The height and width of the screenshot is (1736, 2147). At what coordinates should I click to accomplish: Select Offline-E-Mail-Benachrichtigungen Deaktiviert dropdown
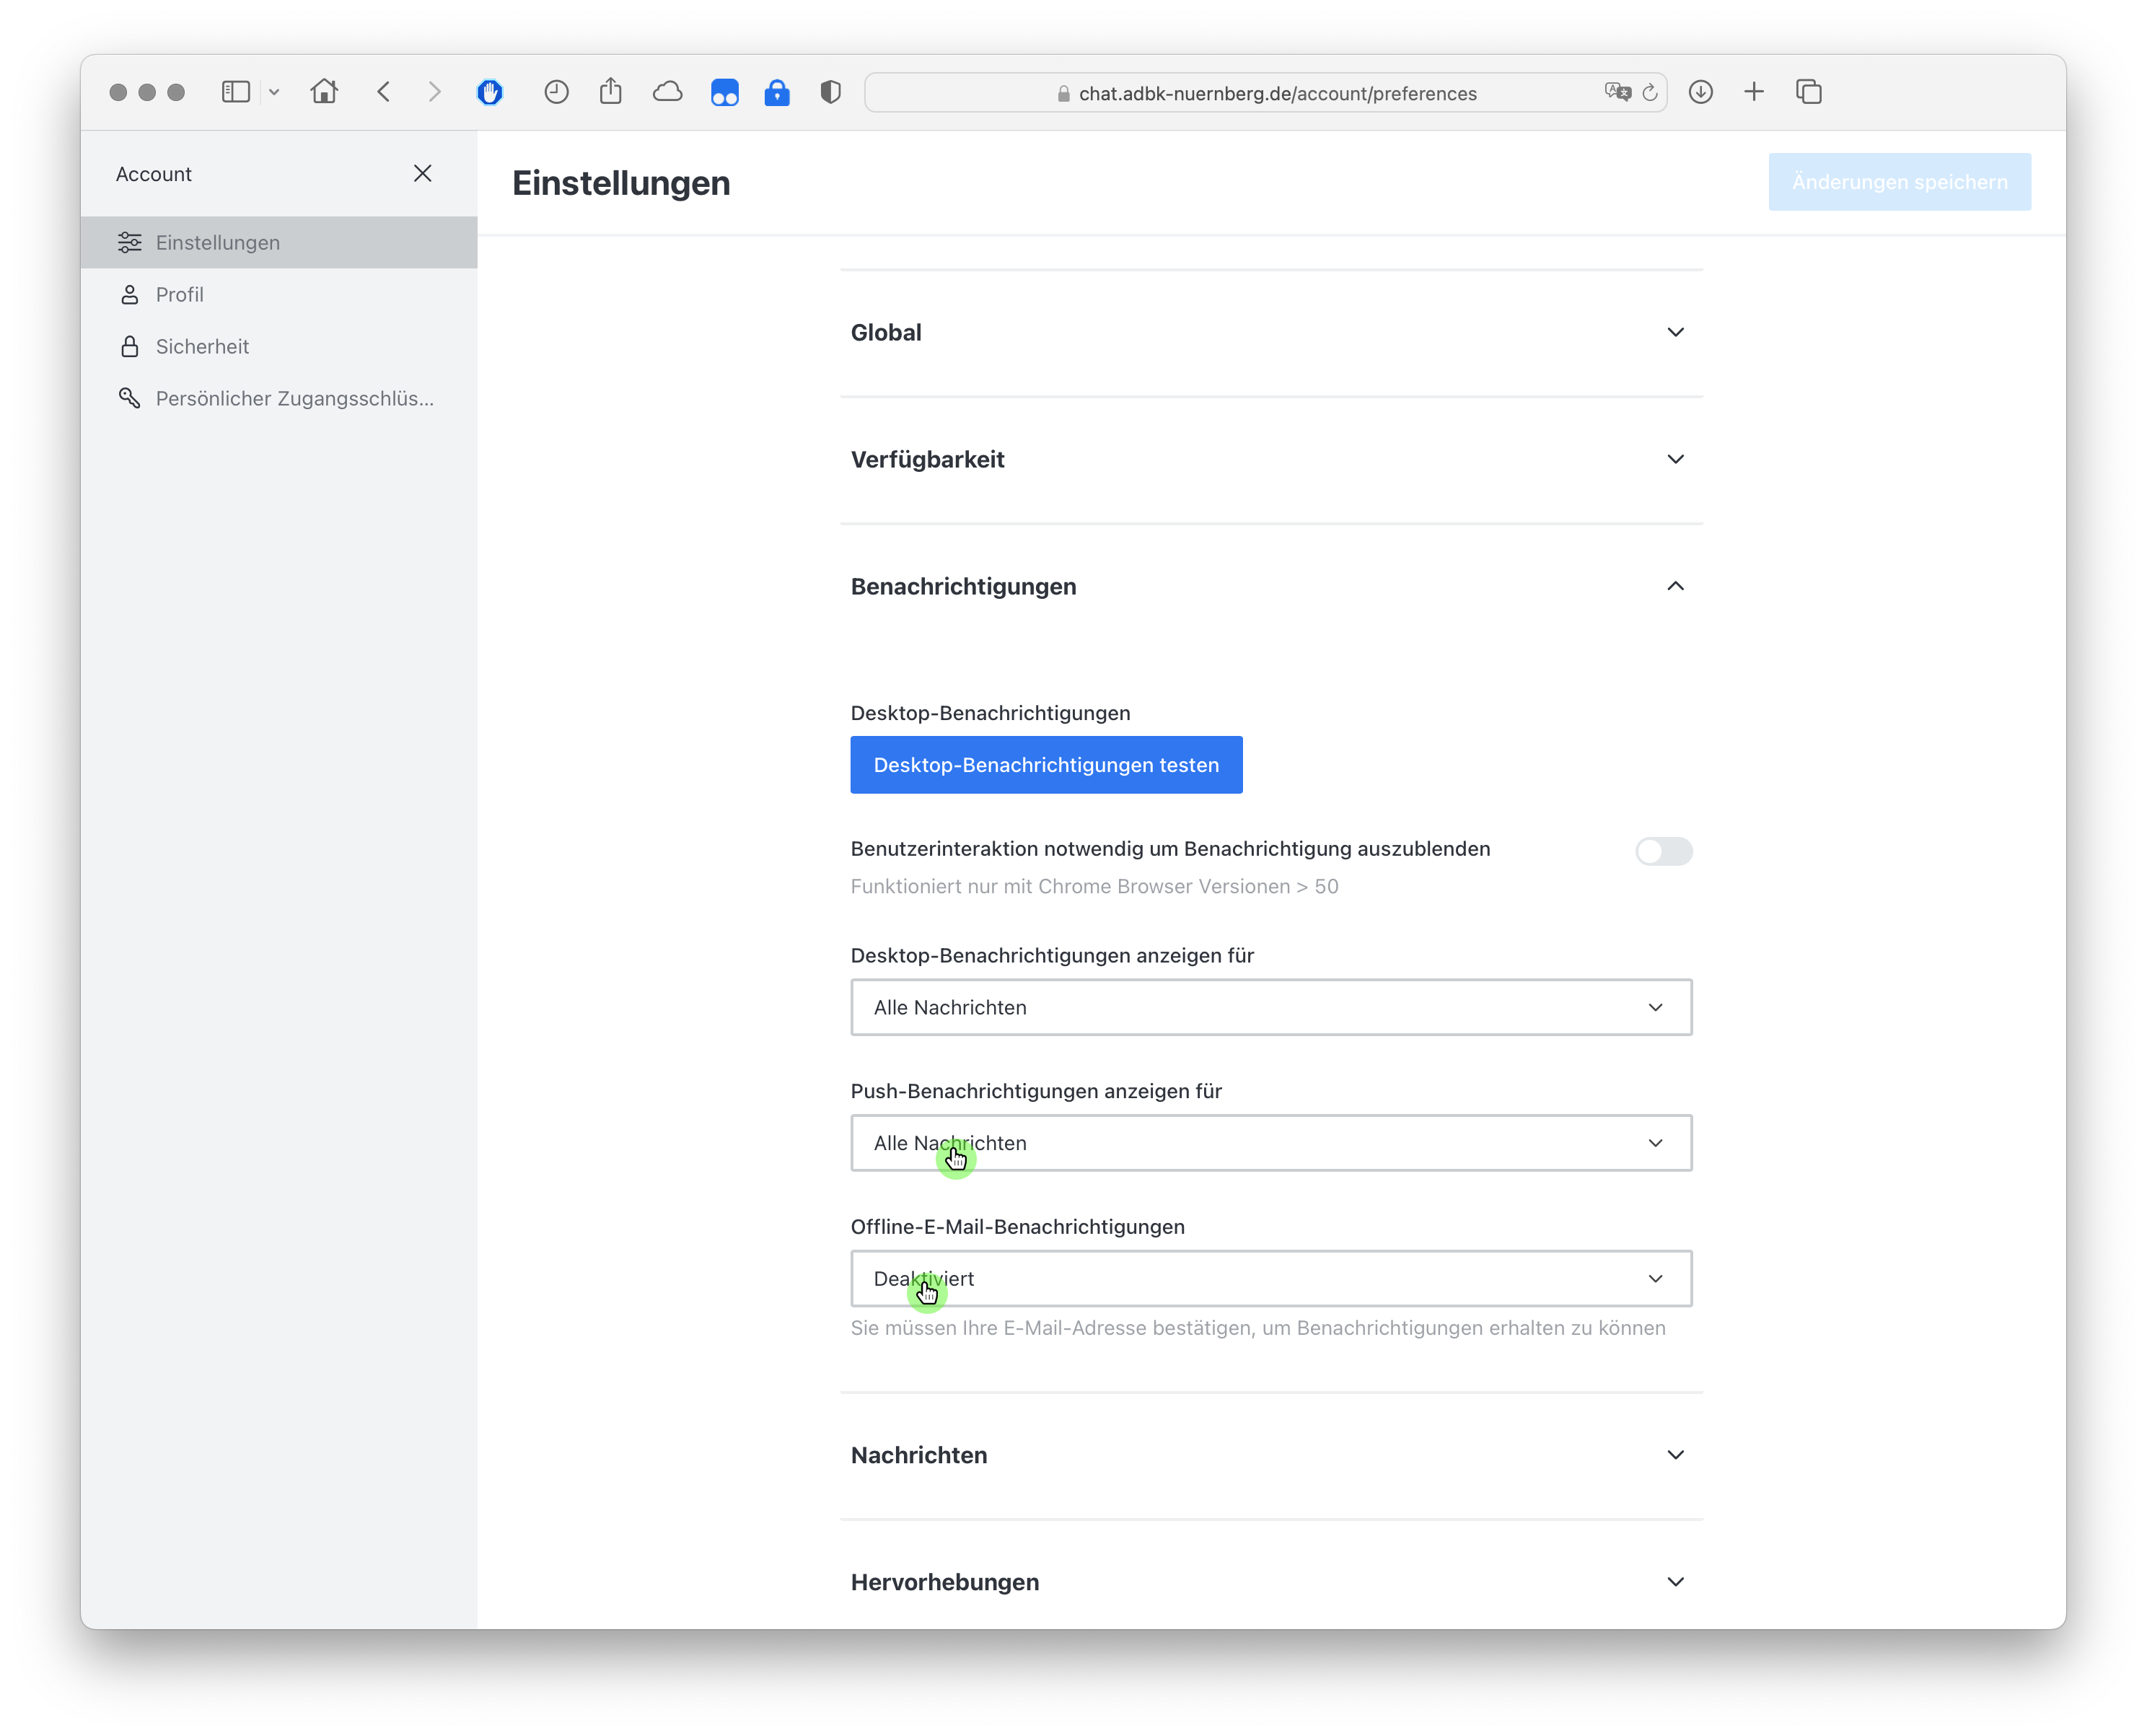(x=1268, y=1277)
